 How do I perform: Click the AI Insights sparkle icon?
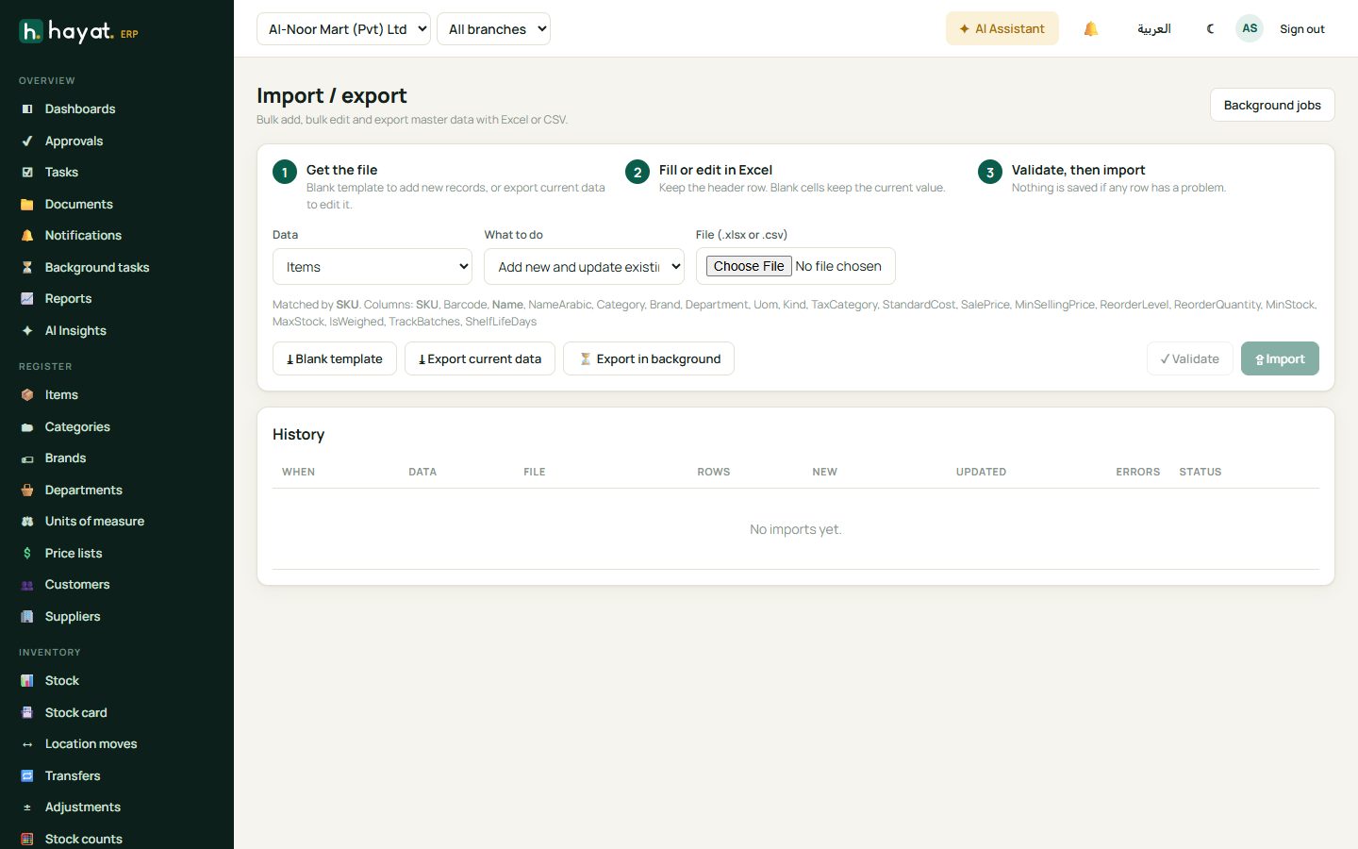(27, 331)
